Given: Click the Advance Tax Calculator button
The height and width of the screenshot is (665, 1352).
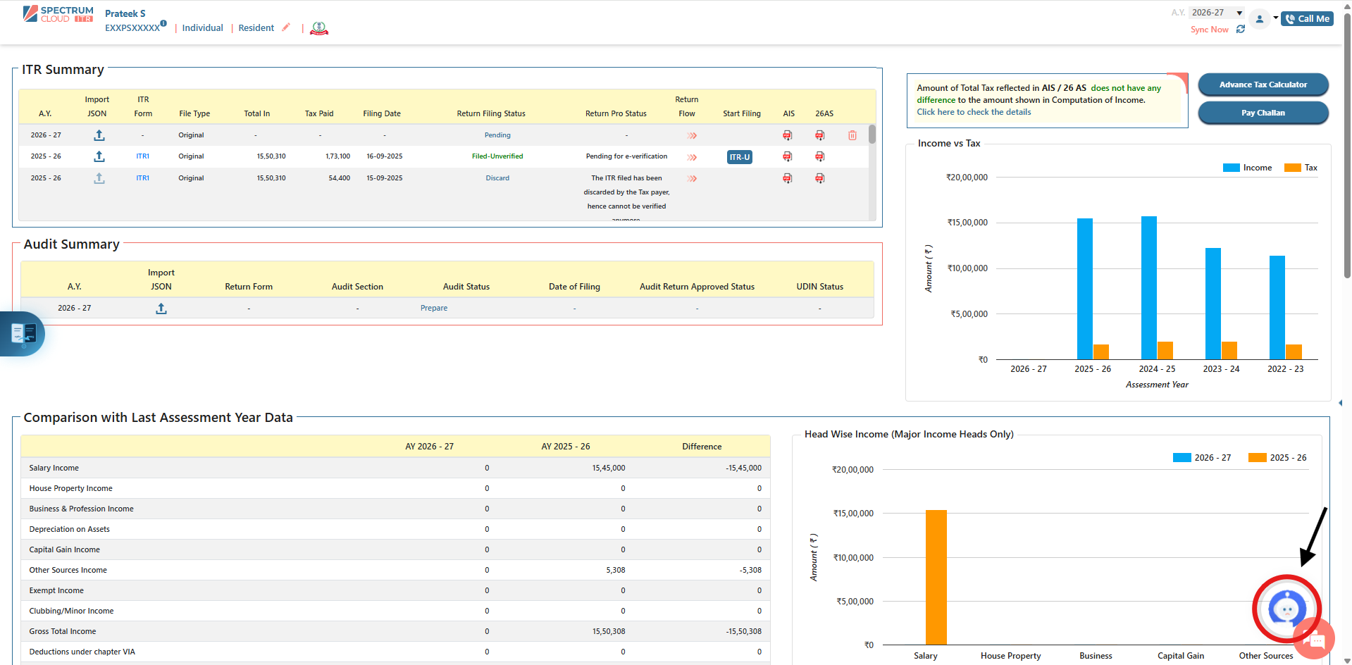Looking at the screenshot, I should 1263,85.
